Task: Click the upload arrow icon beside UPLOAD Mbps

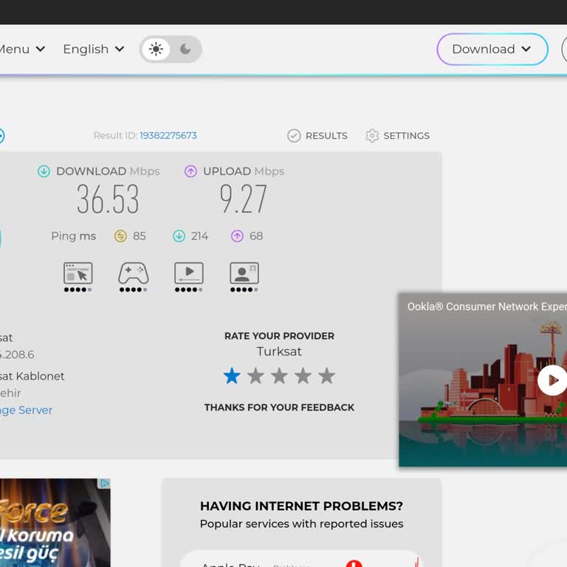Action: pyautogui.click(x=190, y=171)
